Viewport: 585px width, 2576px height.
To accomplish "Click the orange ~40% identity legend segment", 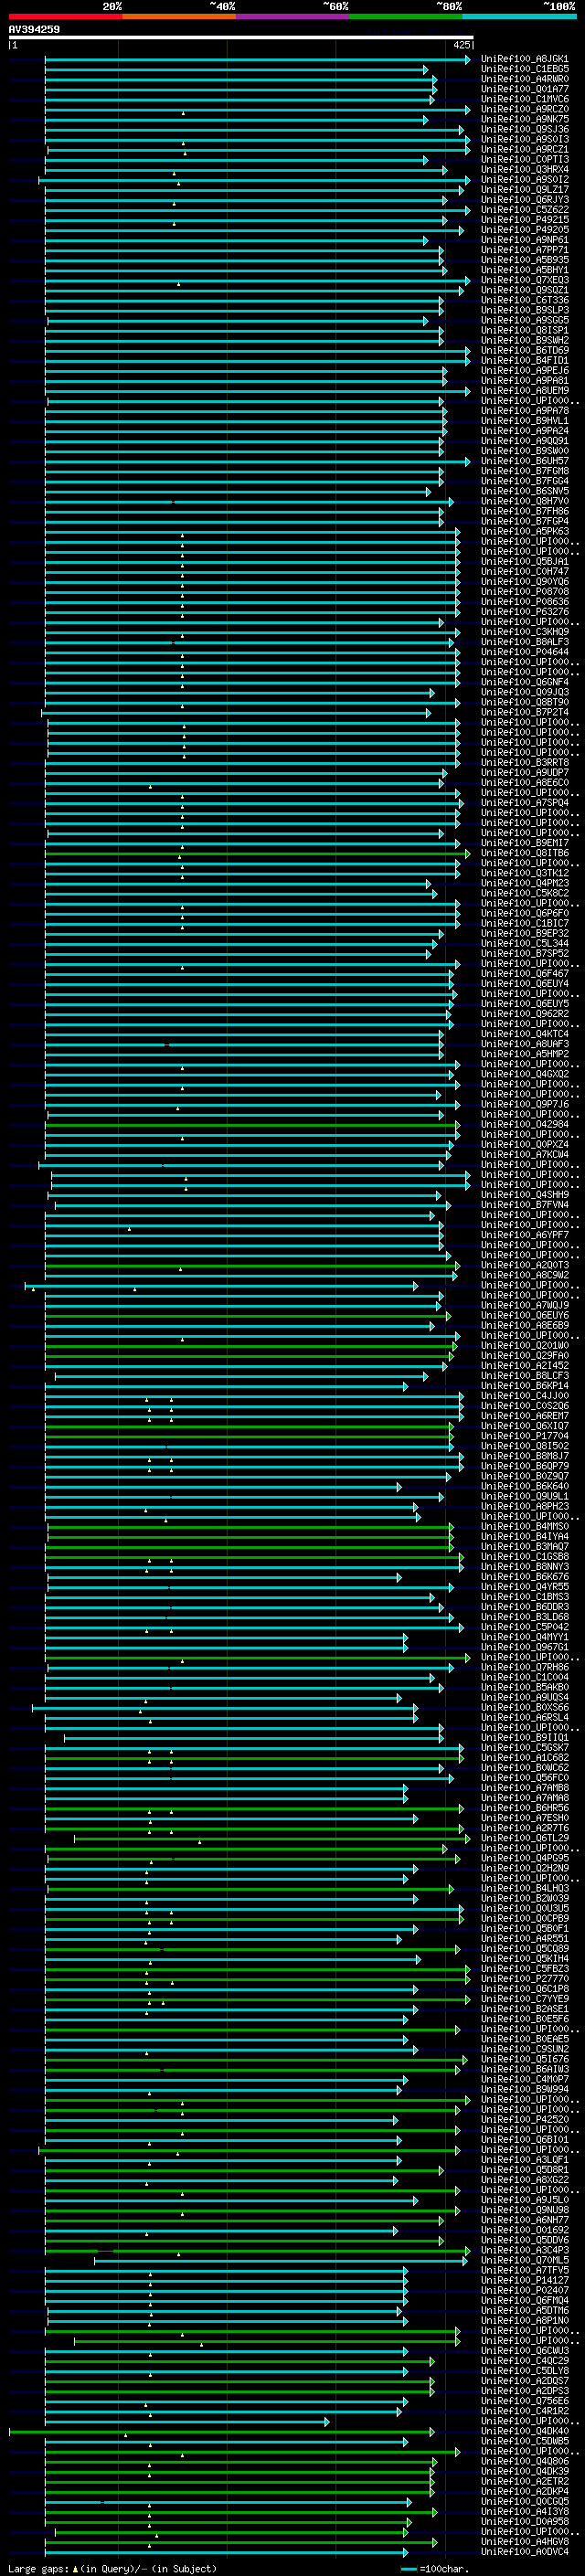I will (179, 16).
